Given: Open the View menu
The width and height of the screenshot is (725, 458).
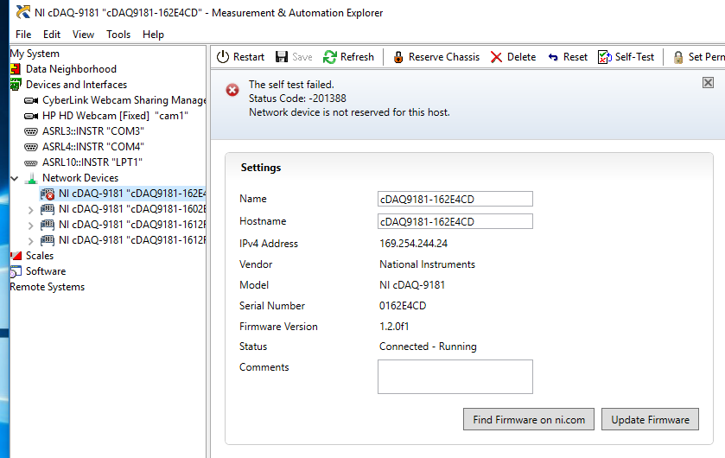Looking at the screenshot, I should click(83, 35).
